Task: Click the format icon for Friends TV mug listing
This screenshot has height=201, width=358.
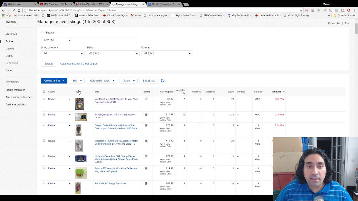Action: point(146,168)
